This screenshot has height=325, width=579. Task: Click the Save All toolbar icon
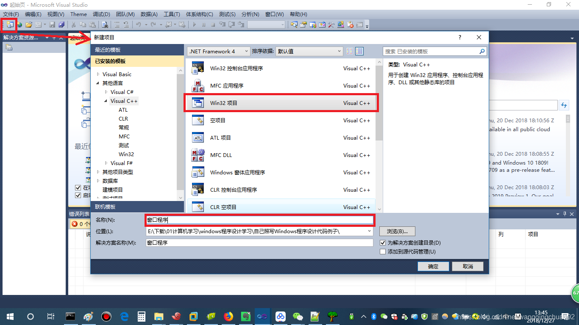pyautogui.click(x=61, y=25)
